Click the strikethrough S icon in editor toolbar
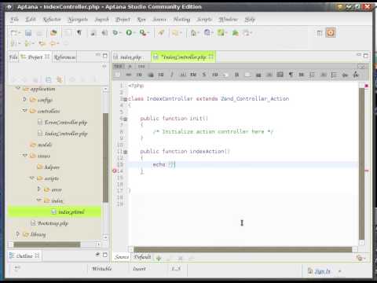This screenshot has height=283, width=377. pyautogui.click(x=204, y=75)
